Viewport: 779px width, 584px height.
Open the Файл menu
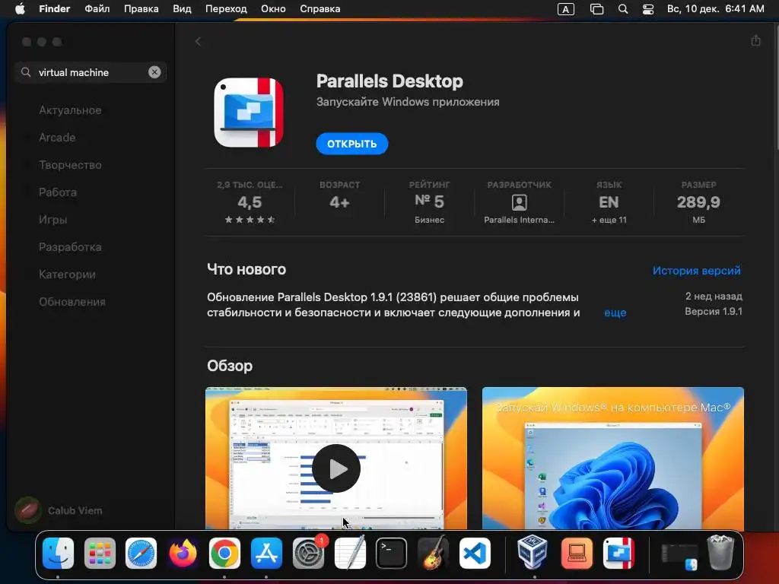point(97,9)
